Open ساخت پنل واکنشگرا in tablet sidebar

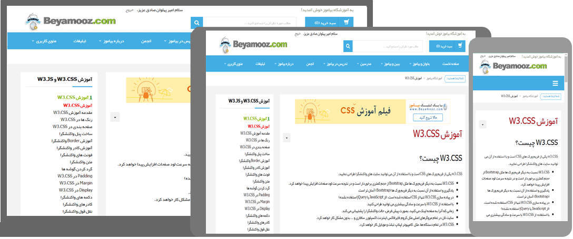256,154
